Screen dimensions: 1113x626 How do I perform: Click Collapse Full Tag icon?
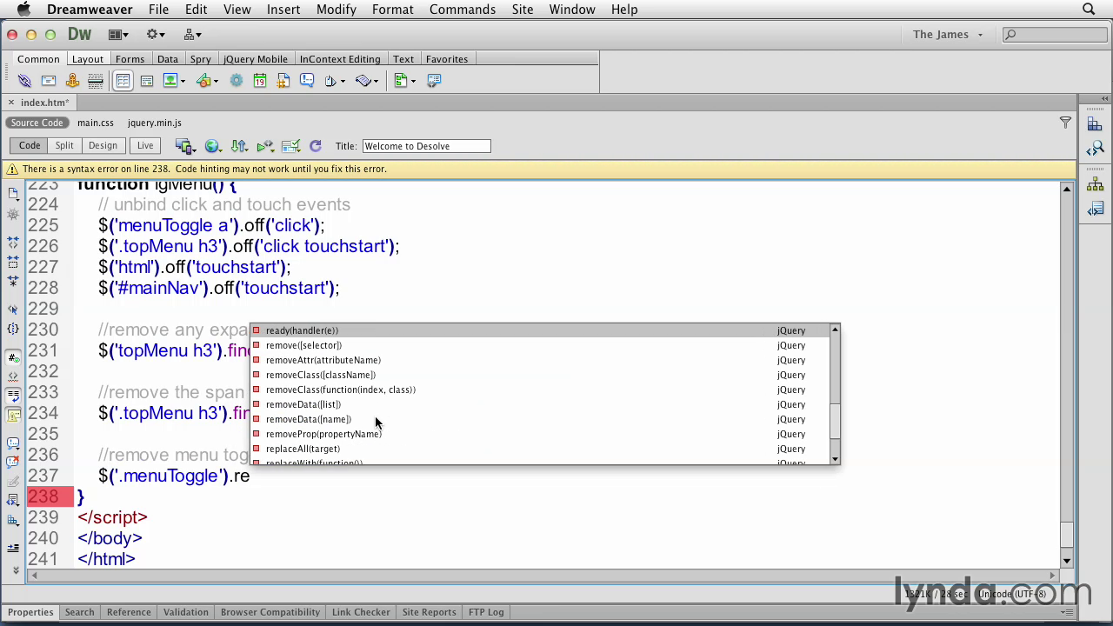(x=13, y=242)
